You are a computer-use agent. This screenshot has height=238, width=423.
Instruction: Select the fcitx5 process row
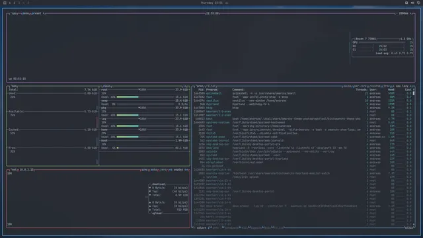[303, 134]
